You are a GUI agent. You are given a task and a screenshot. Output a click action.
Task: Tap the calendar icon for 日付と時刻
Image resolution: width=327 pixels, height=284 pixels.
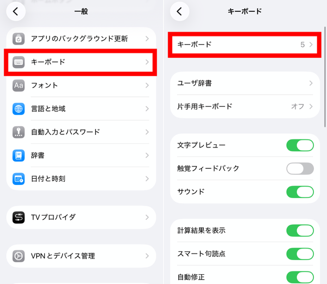click(19, 178)
